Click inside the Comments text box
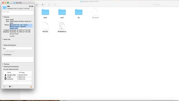This screenshot has width=179, height=101. coord(18,59)
